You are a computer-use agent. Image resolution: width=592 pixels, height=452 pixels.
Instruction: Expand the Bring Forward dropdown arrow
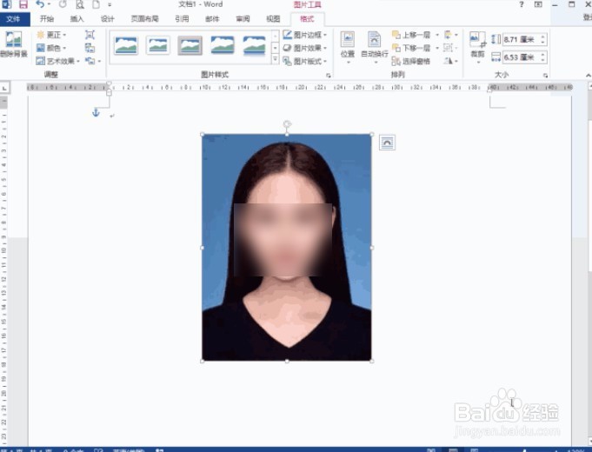point(436,35)
